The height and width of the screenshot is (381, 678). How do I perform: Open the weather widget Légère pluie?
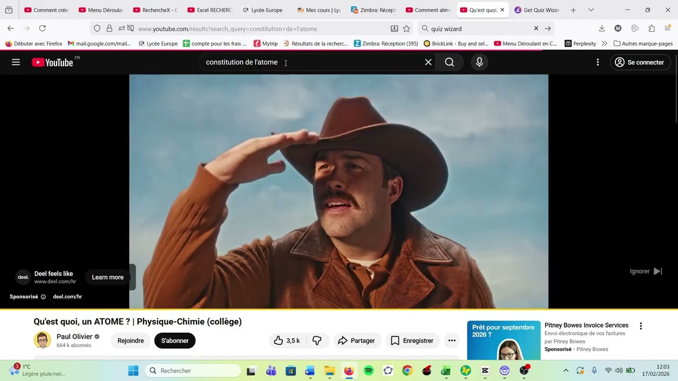click(37, 370)
